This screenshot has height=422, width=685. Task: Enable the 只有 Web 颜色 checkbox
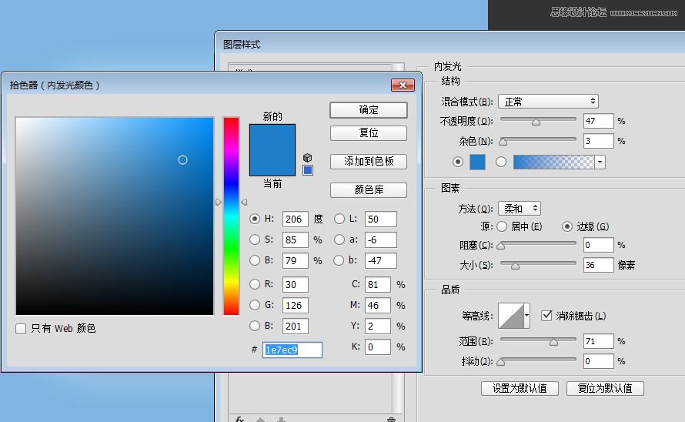pyautogui.click(x=21, y=328)
